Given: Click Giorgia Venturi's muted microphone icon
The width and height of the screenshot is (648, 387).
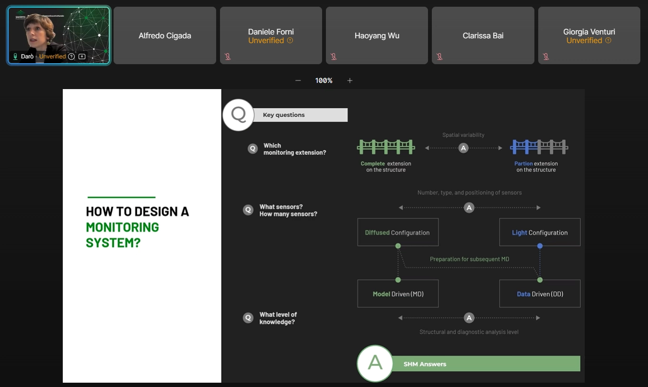Looking at the screenshot, I should [545, 57].
